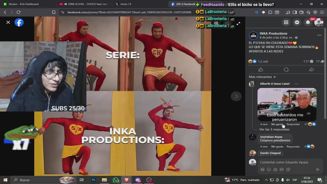Insert a GIF in comment
Screen dimensions: 327x184
click(282, 169)
